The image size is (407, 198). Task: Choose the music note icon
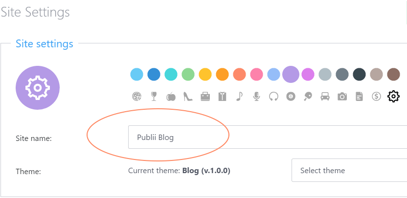click(239, 97)
